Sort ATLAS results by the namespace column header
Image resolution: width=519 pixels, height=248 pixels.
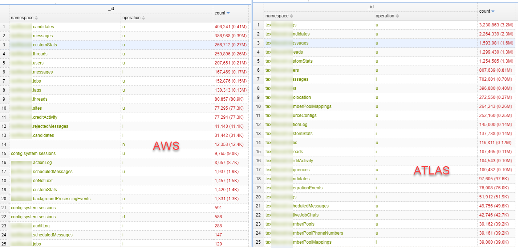click(278, 16)
